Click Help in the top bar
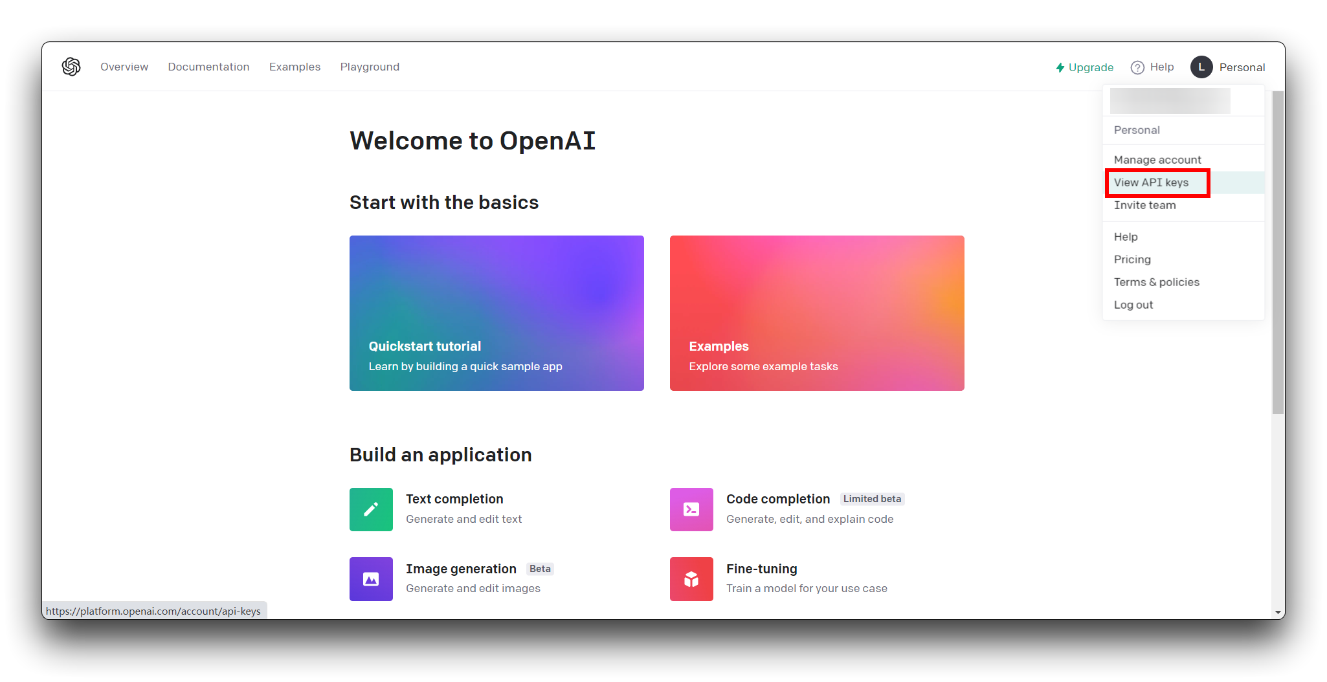Image resolution: width=1327 pixels, height=682 pixels. [1152, 67]
